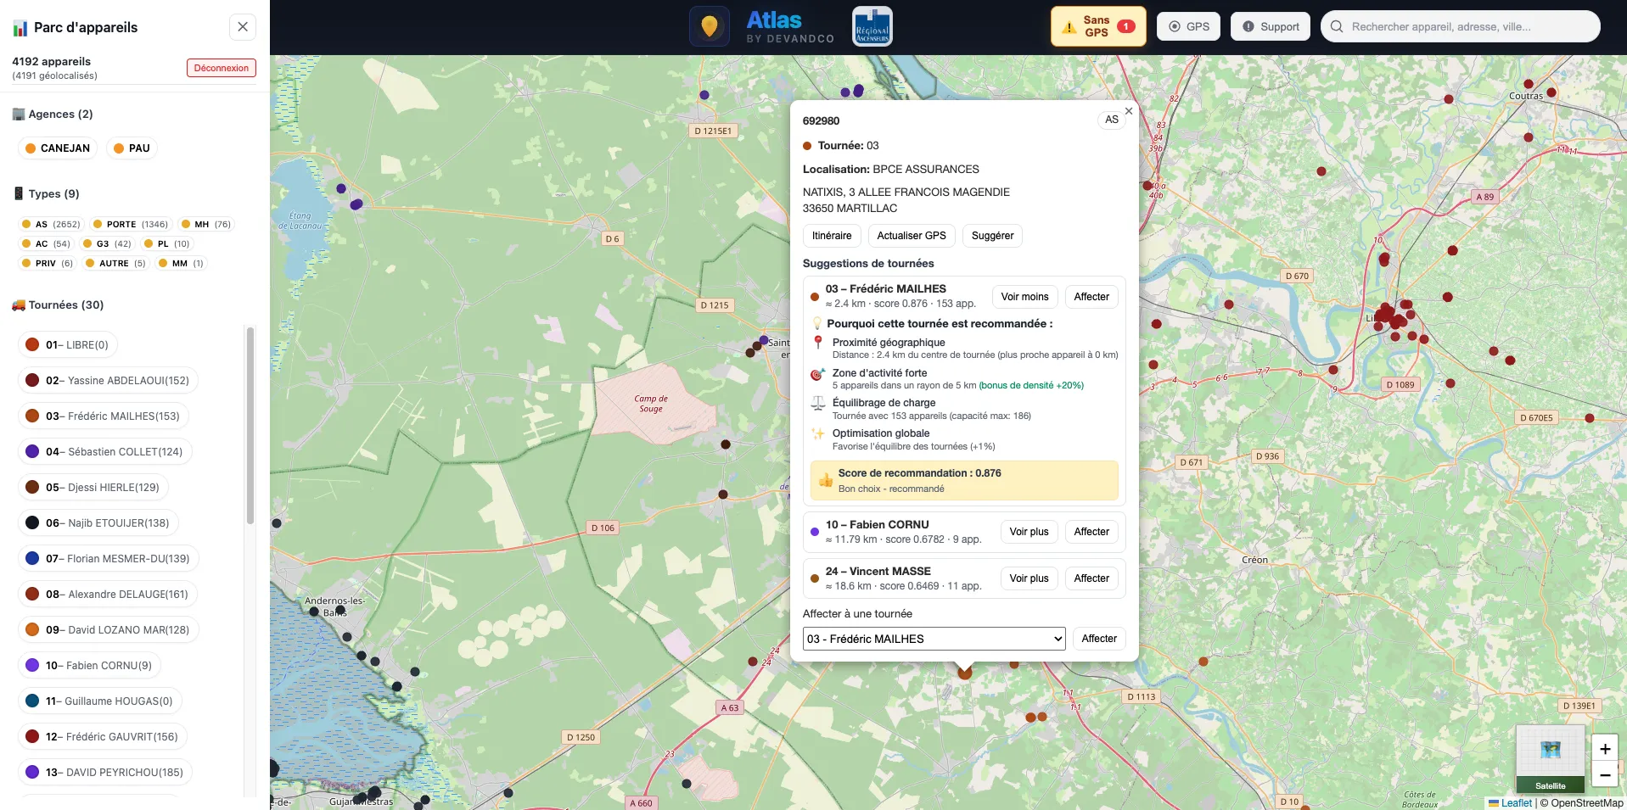This screenshot has height=810, width=1627.
Task: Click the orange color dot of tournée 09
Action: click(32, 630)
